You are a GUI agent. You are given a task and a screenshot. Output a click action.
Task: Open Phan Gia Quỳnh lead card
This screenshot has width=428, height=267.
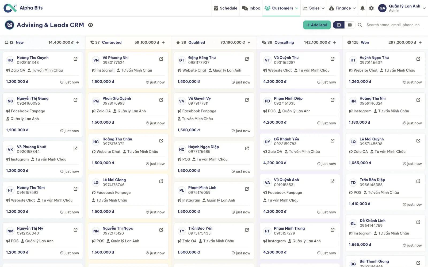(x=128, y=111)
